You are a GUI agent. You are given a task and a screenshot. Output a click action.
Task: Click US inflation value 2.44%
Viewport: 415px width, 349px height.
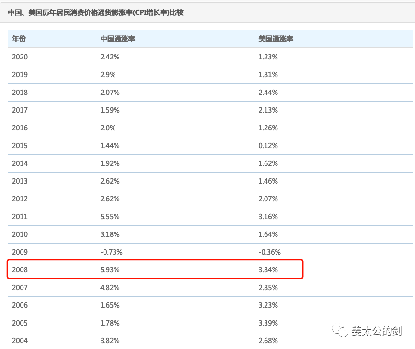268,93
